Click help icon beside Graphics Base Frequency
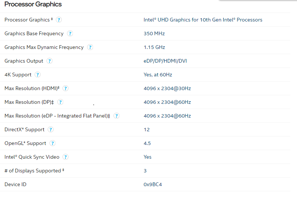The image size is (297, 198). (x=70, y=34)
